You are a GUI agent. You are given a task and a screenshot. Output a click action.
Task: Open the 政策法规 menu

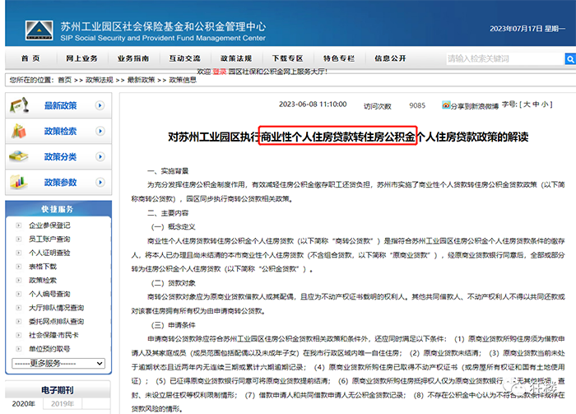coord(236,58)
